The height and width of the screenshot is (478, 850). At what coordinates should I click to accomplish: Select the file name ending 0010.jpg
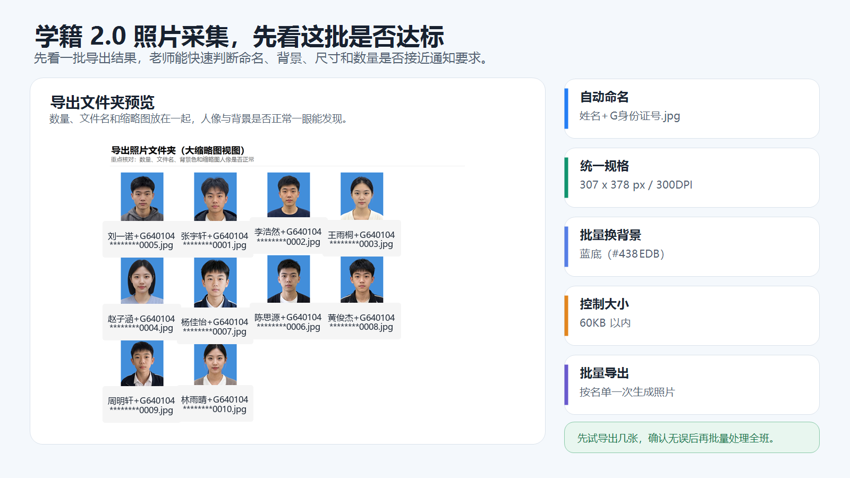coord(215,404)
